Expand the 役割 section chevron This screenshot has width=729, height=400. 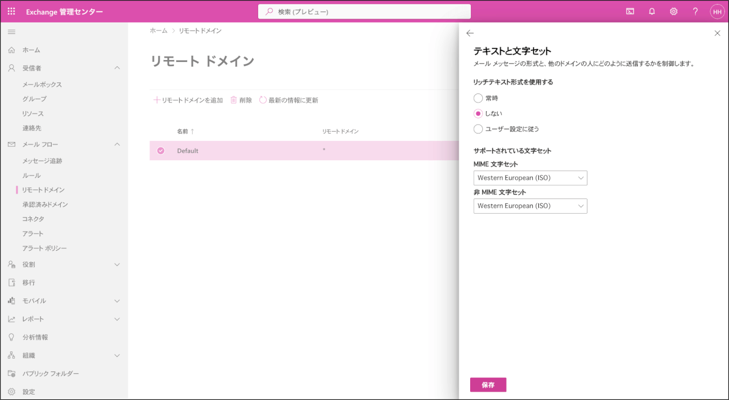pos(117,265)
